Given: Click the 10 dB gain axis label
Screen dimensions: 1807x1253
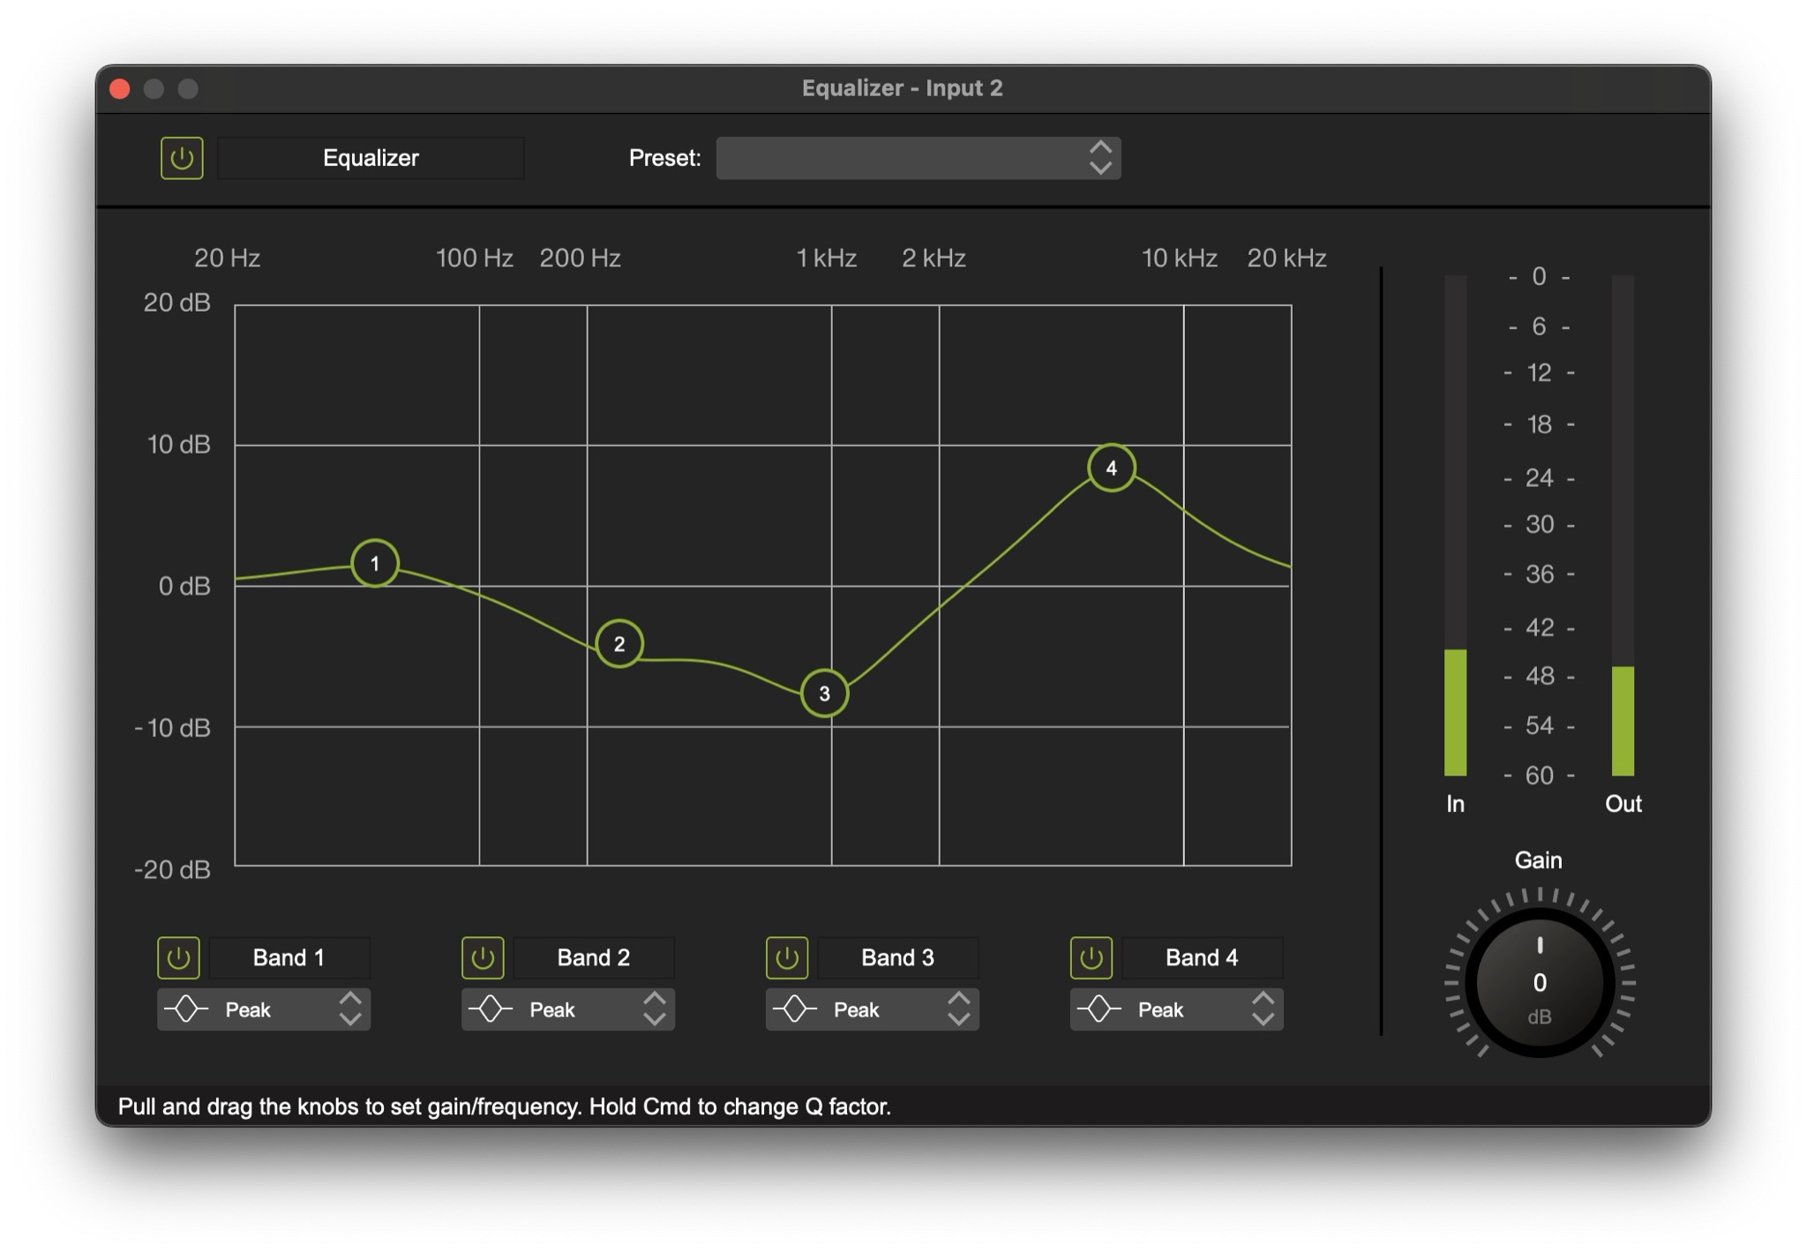Looking at the screenshot, I should pos(178,444).
